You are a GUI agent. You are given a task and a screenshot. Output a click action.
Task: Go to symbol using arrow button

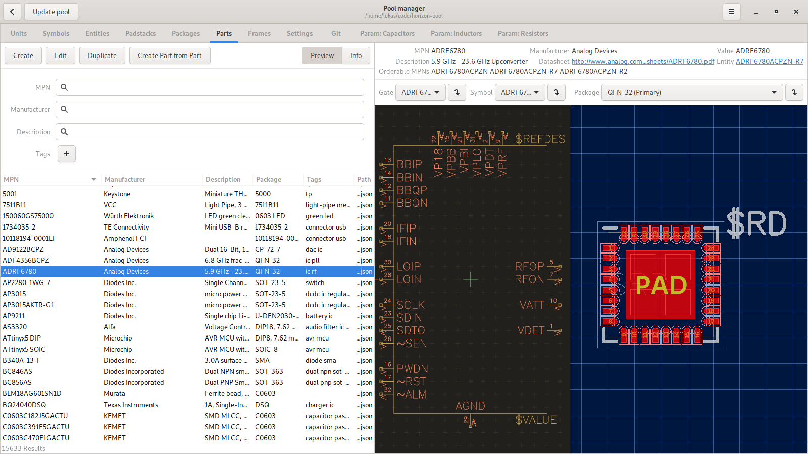pyautogui.click(x=557, y=92)
